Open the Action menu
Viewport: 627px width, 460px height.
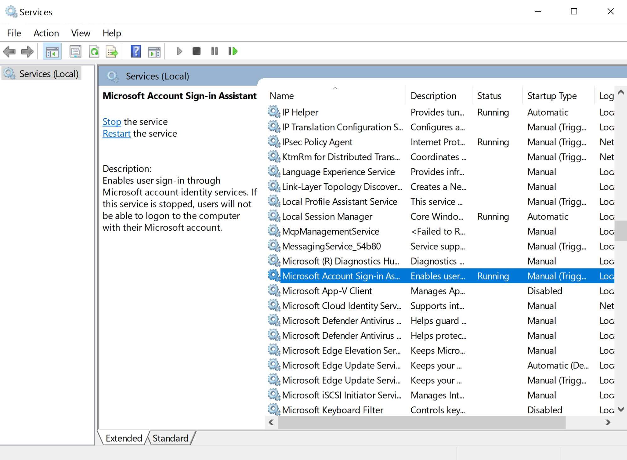pyautogui.click(x=46, y=33)
